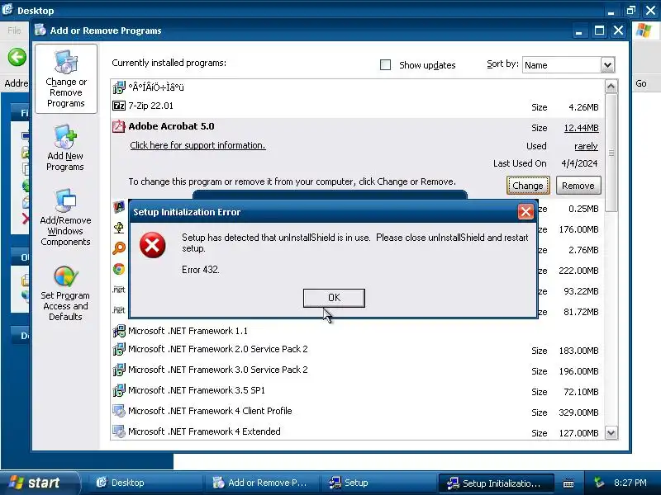661x495 pixels.
Task: Select the 7-Zip 22.01 icon
Action: tap(118, 106)
